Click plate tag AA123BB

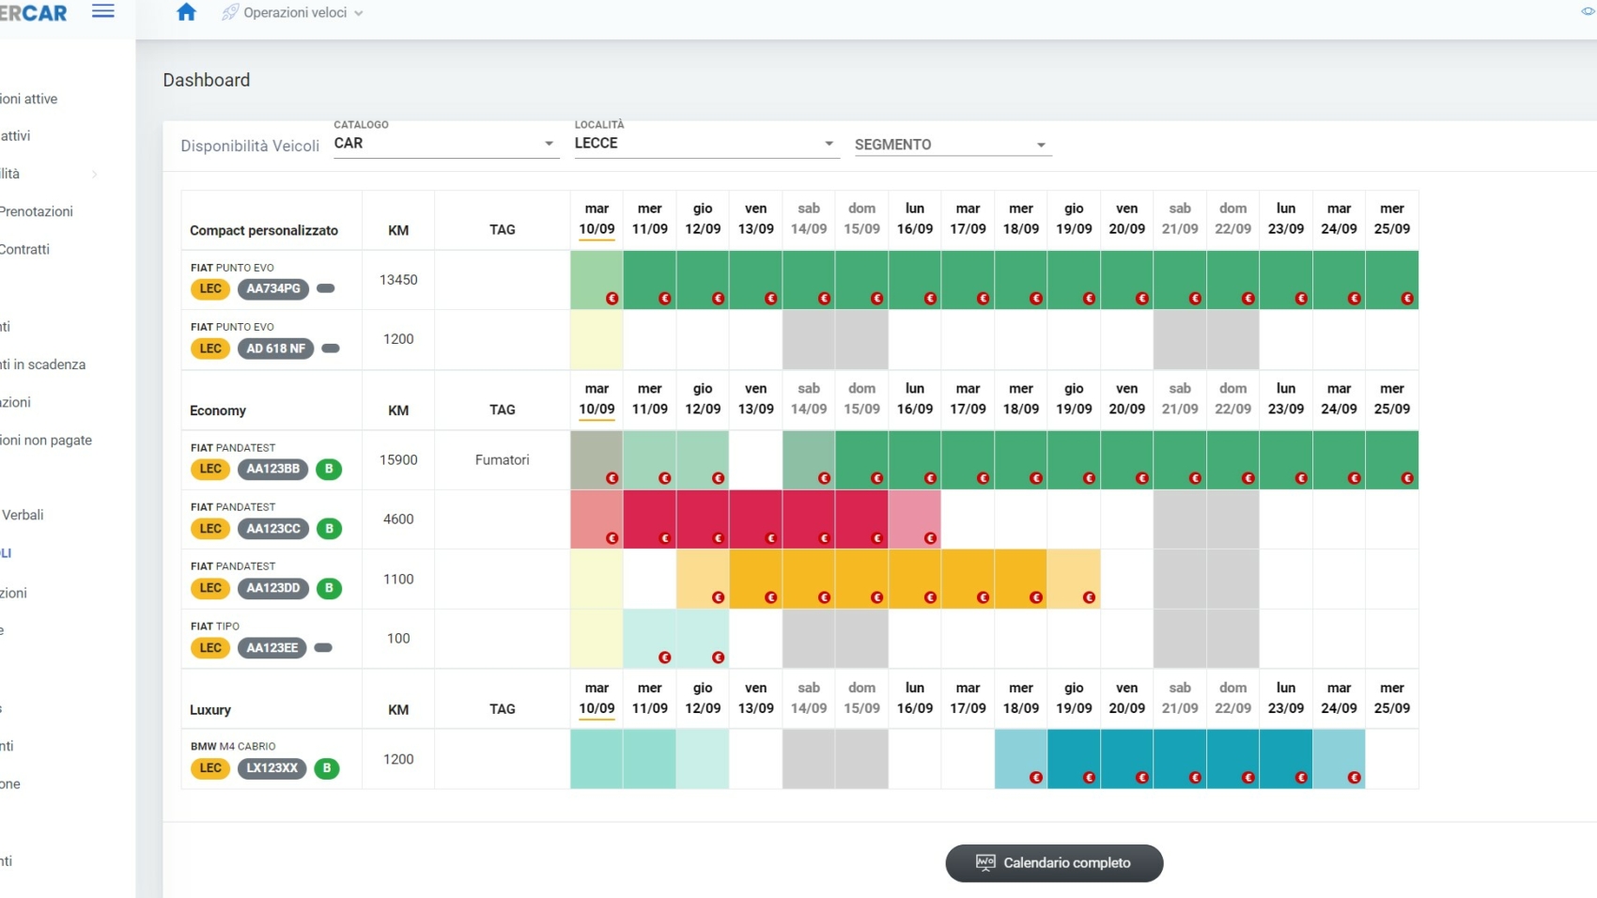(272, 469)
